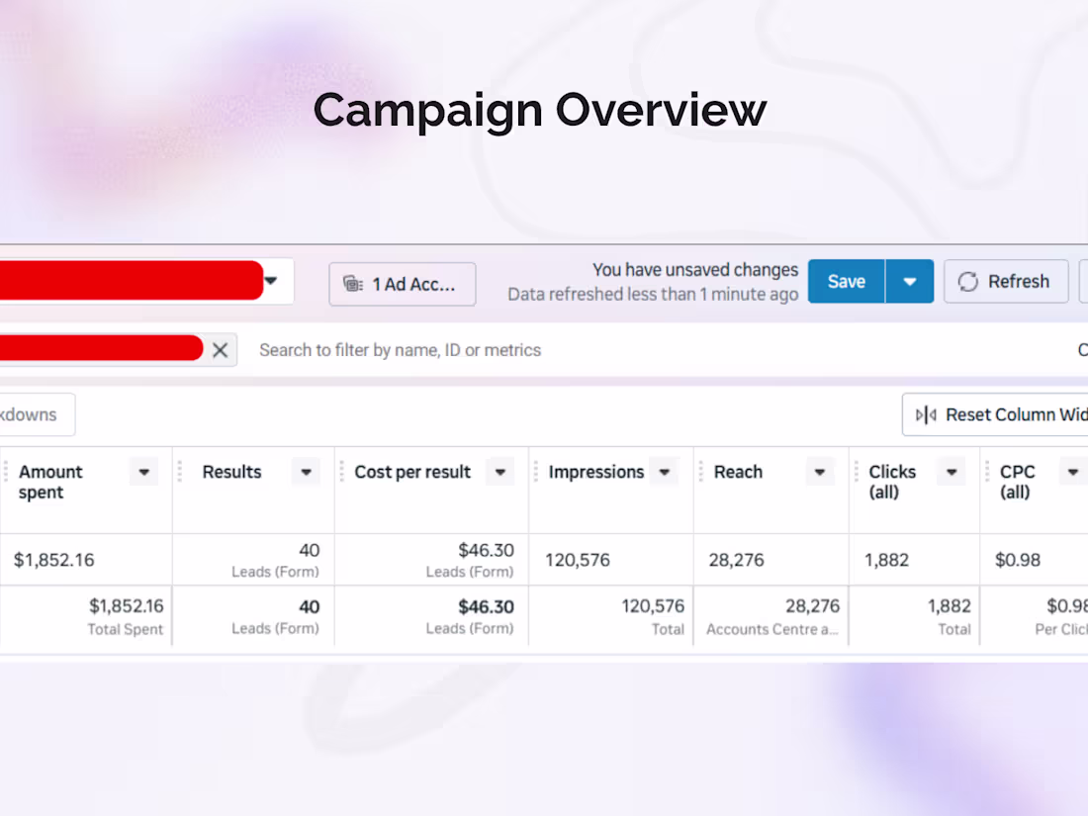Click the Reset Column Widths button
Image resolution: width=1088 pixels, height=816 pixels.
(999, 414)
